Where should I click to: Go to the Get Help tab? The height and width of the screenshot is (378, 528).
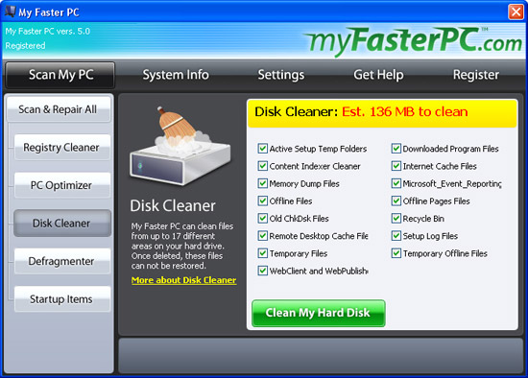[x=378, y=75]
